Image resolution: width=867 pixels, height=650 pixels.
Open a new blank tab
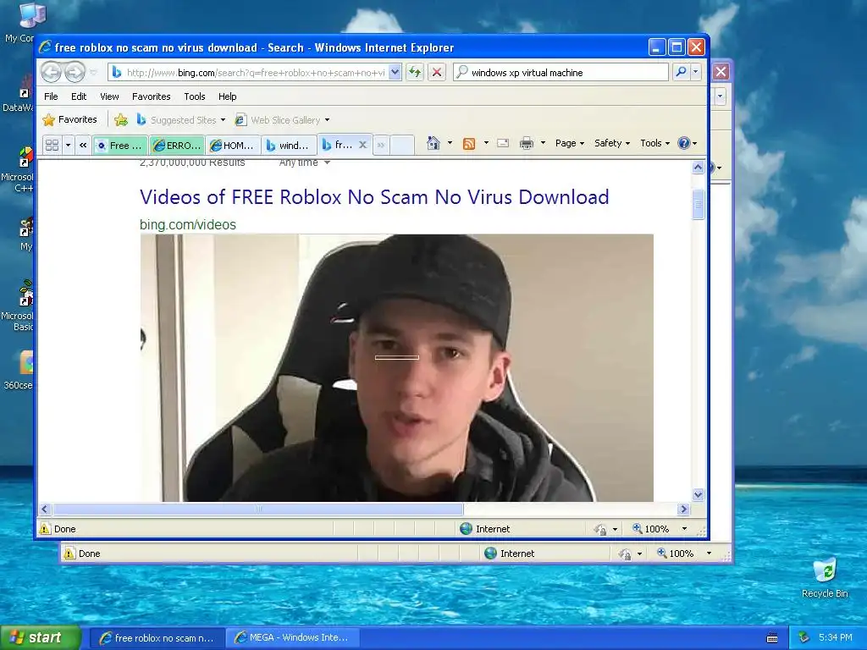click(x=402, y=146)
